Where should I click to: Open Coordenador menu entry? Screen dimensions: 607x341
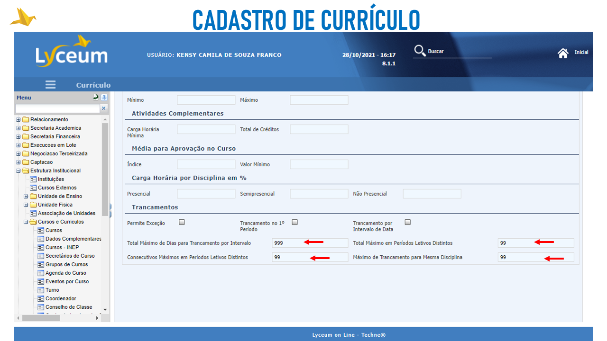[x=61, y=298]
